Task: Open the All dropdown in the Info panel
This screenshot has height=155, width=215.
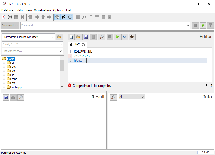Action: pos(132,97)
